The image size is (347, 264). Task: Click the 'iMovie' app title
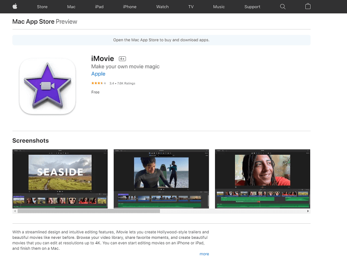click(102, 59)
